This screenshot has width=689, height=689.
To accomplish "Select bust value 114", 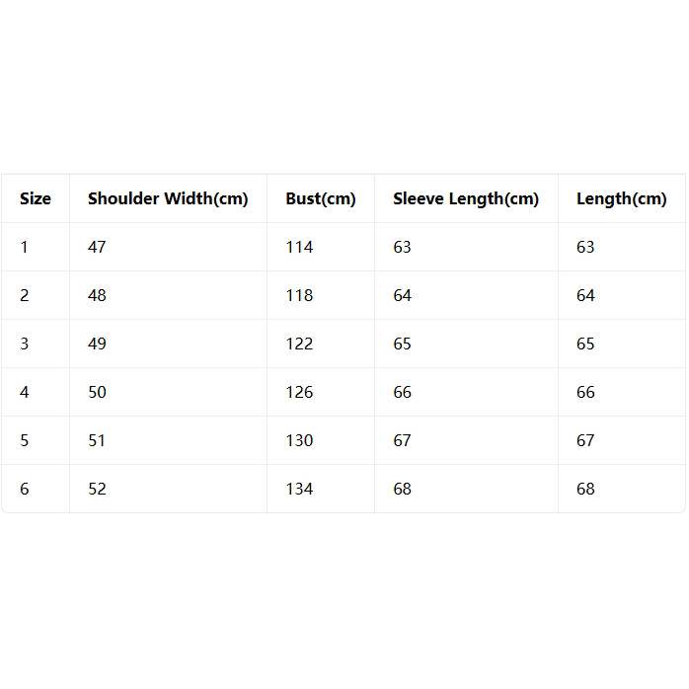I will pyautogui.click(x=299, y=247).
